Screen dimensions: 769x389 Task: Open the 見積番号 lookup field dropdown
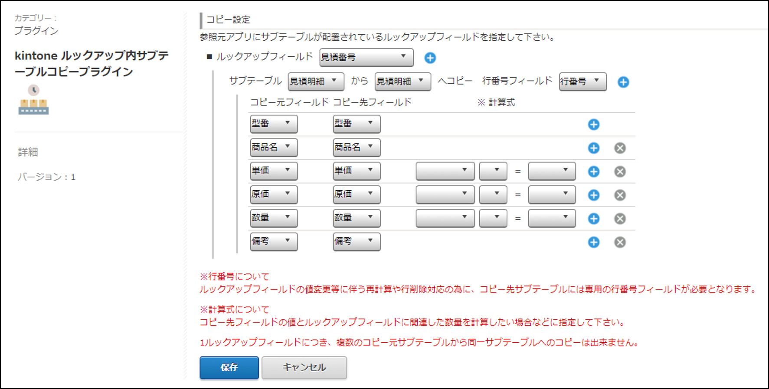[366, 57]
